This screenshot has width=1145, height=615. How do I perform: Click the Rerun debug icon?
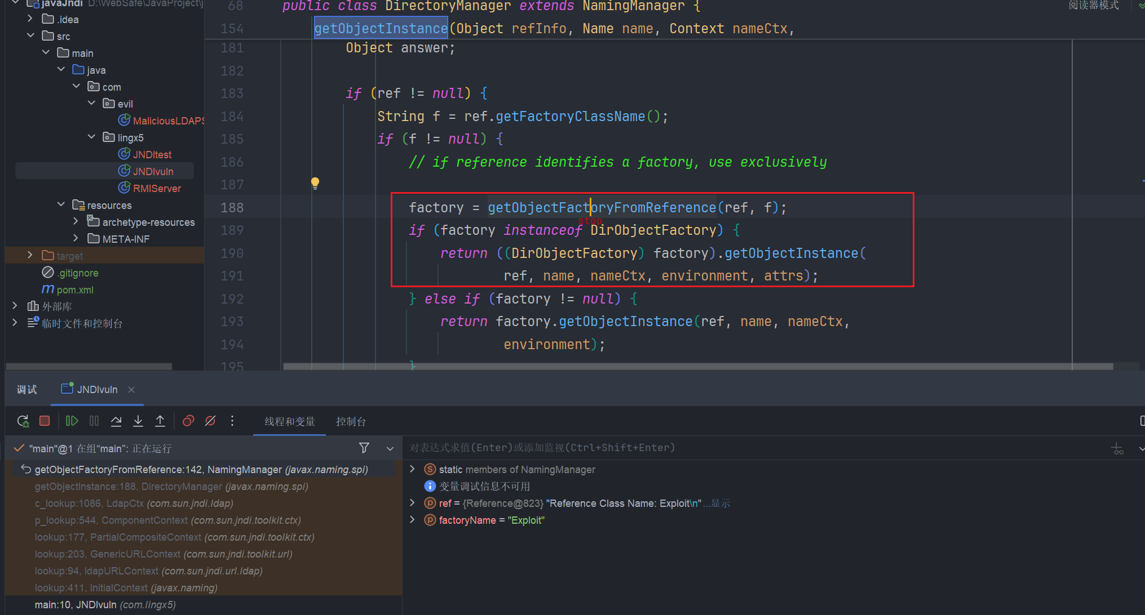23,421
